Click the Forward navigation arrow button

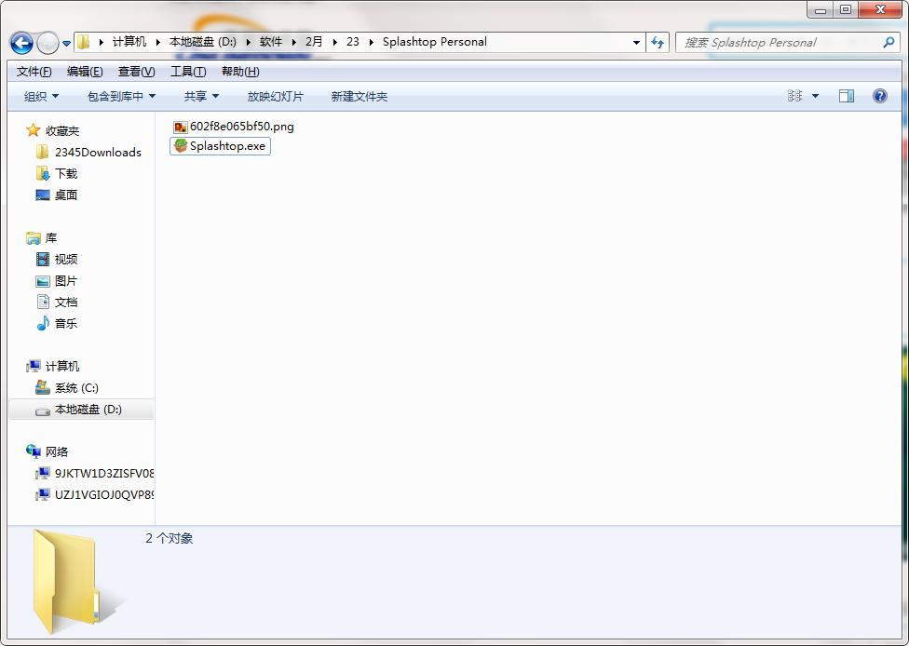47,43
